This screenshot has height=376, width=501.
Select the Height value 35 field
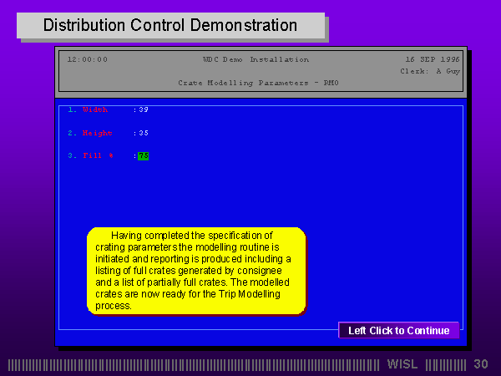tap(144, 133)
